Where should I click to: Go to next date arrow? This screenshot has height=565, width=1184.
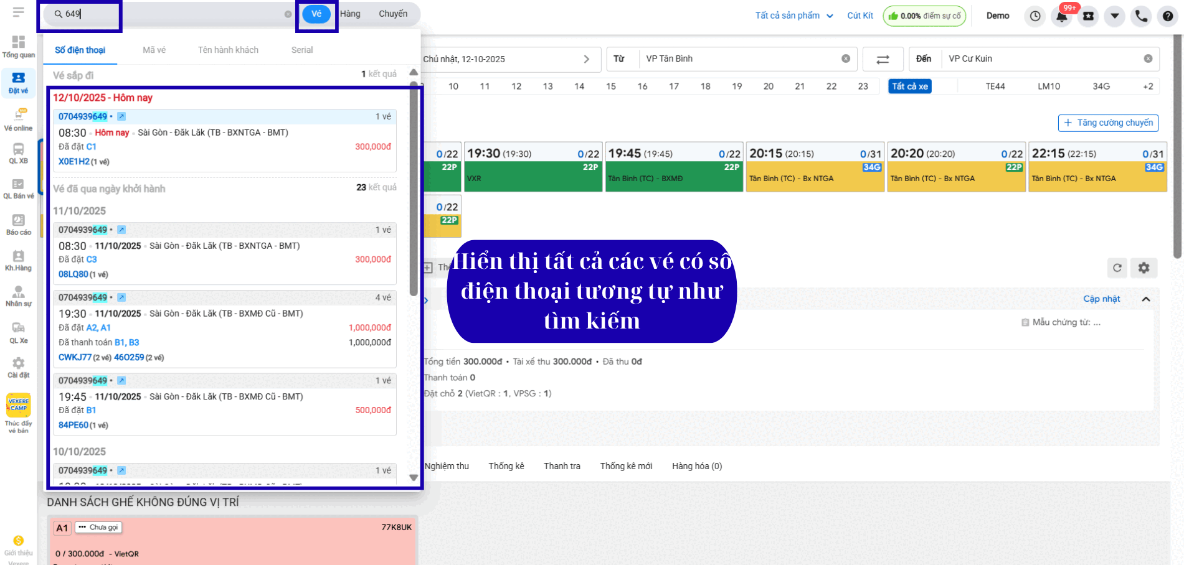(586, 59)
